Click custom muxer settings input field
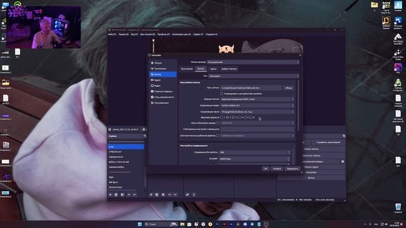The height and width of the screenshot is (228, 406). (x=258, y=129)
